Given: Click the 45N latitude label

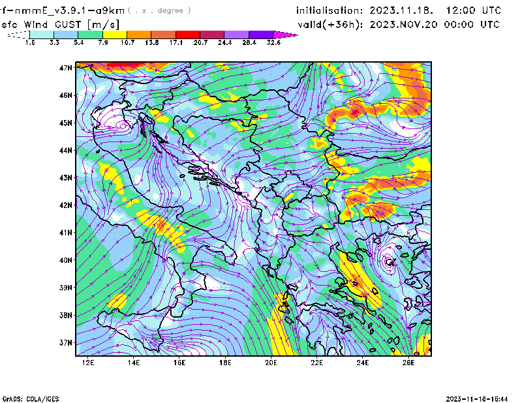Looking at the screenshot, I should tap(66, 123).
